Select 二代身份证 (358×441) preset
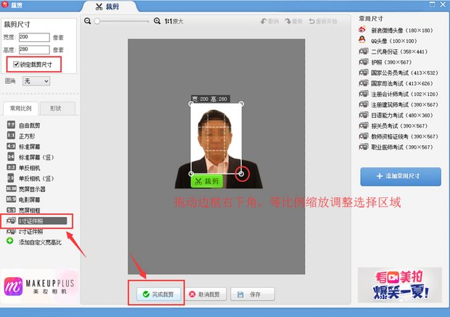 tap(393, 52)
